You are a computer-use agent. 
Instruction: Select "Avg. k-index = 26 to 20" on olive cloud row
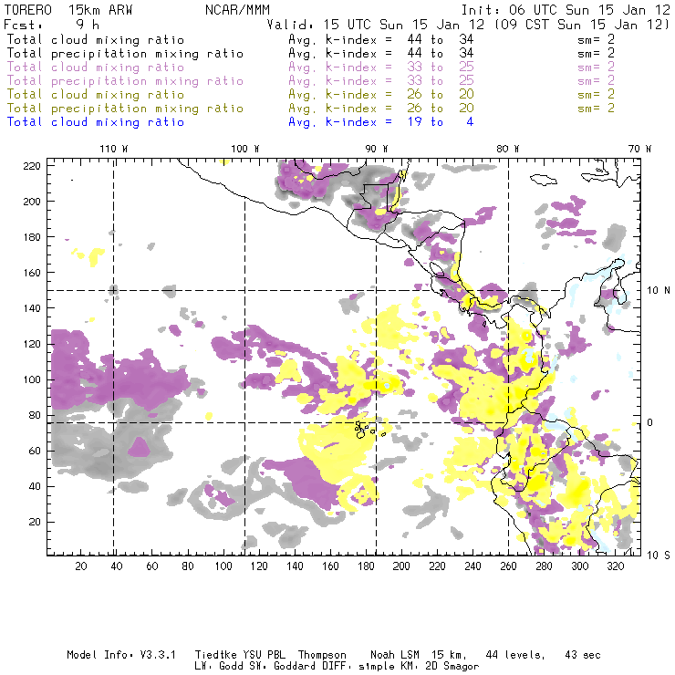click(381, 95)
